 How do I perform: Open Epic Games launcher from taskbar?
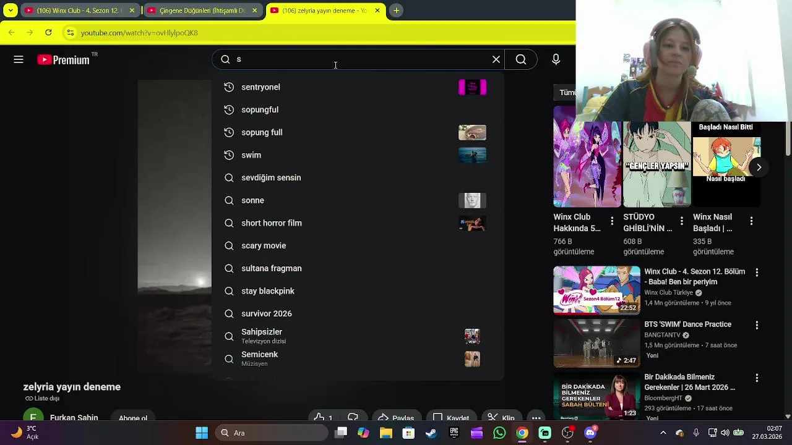(454, 433)
